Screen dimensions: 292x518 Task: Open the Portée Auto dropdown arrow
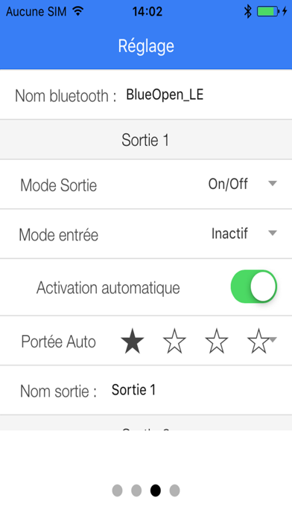(x=273, y=339)
